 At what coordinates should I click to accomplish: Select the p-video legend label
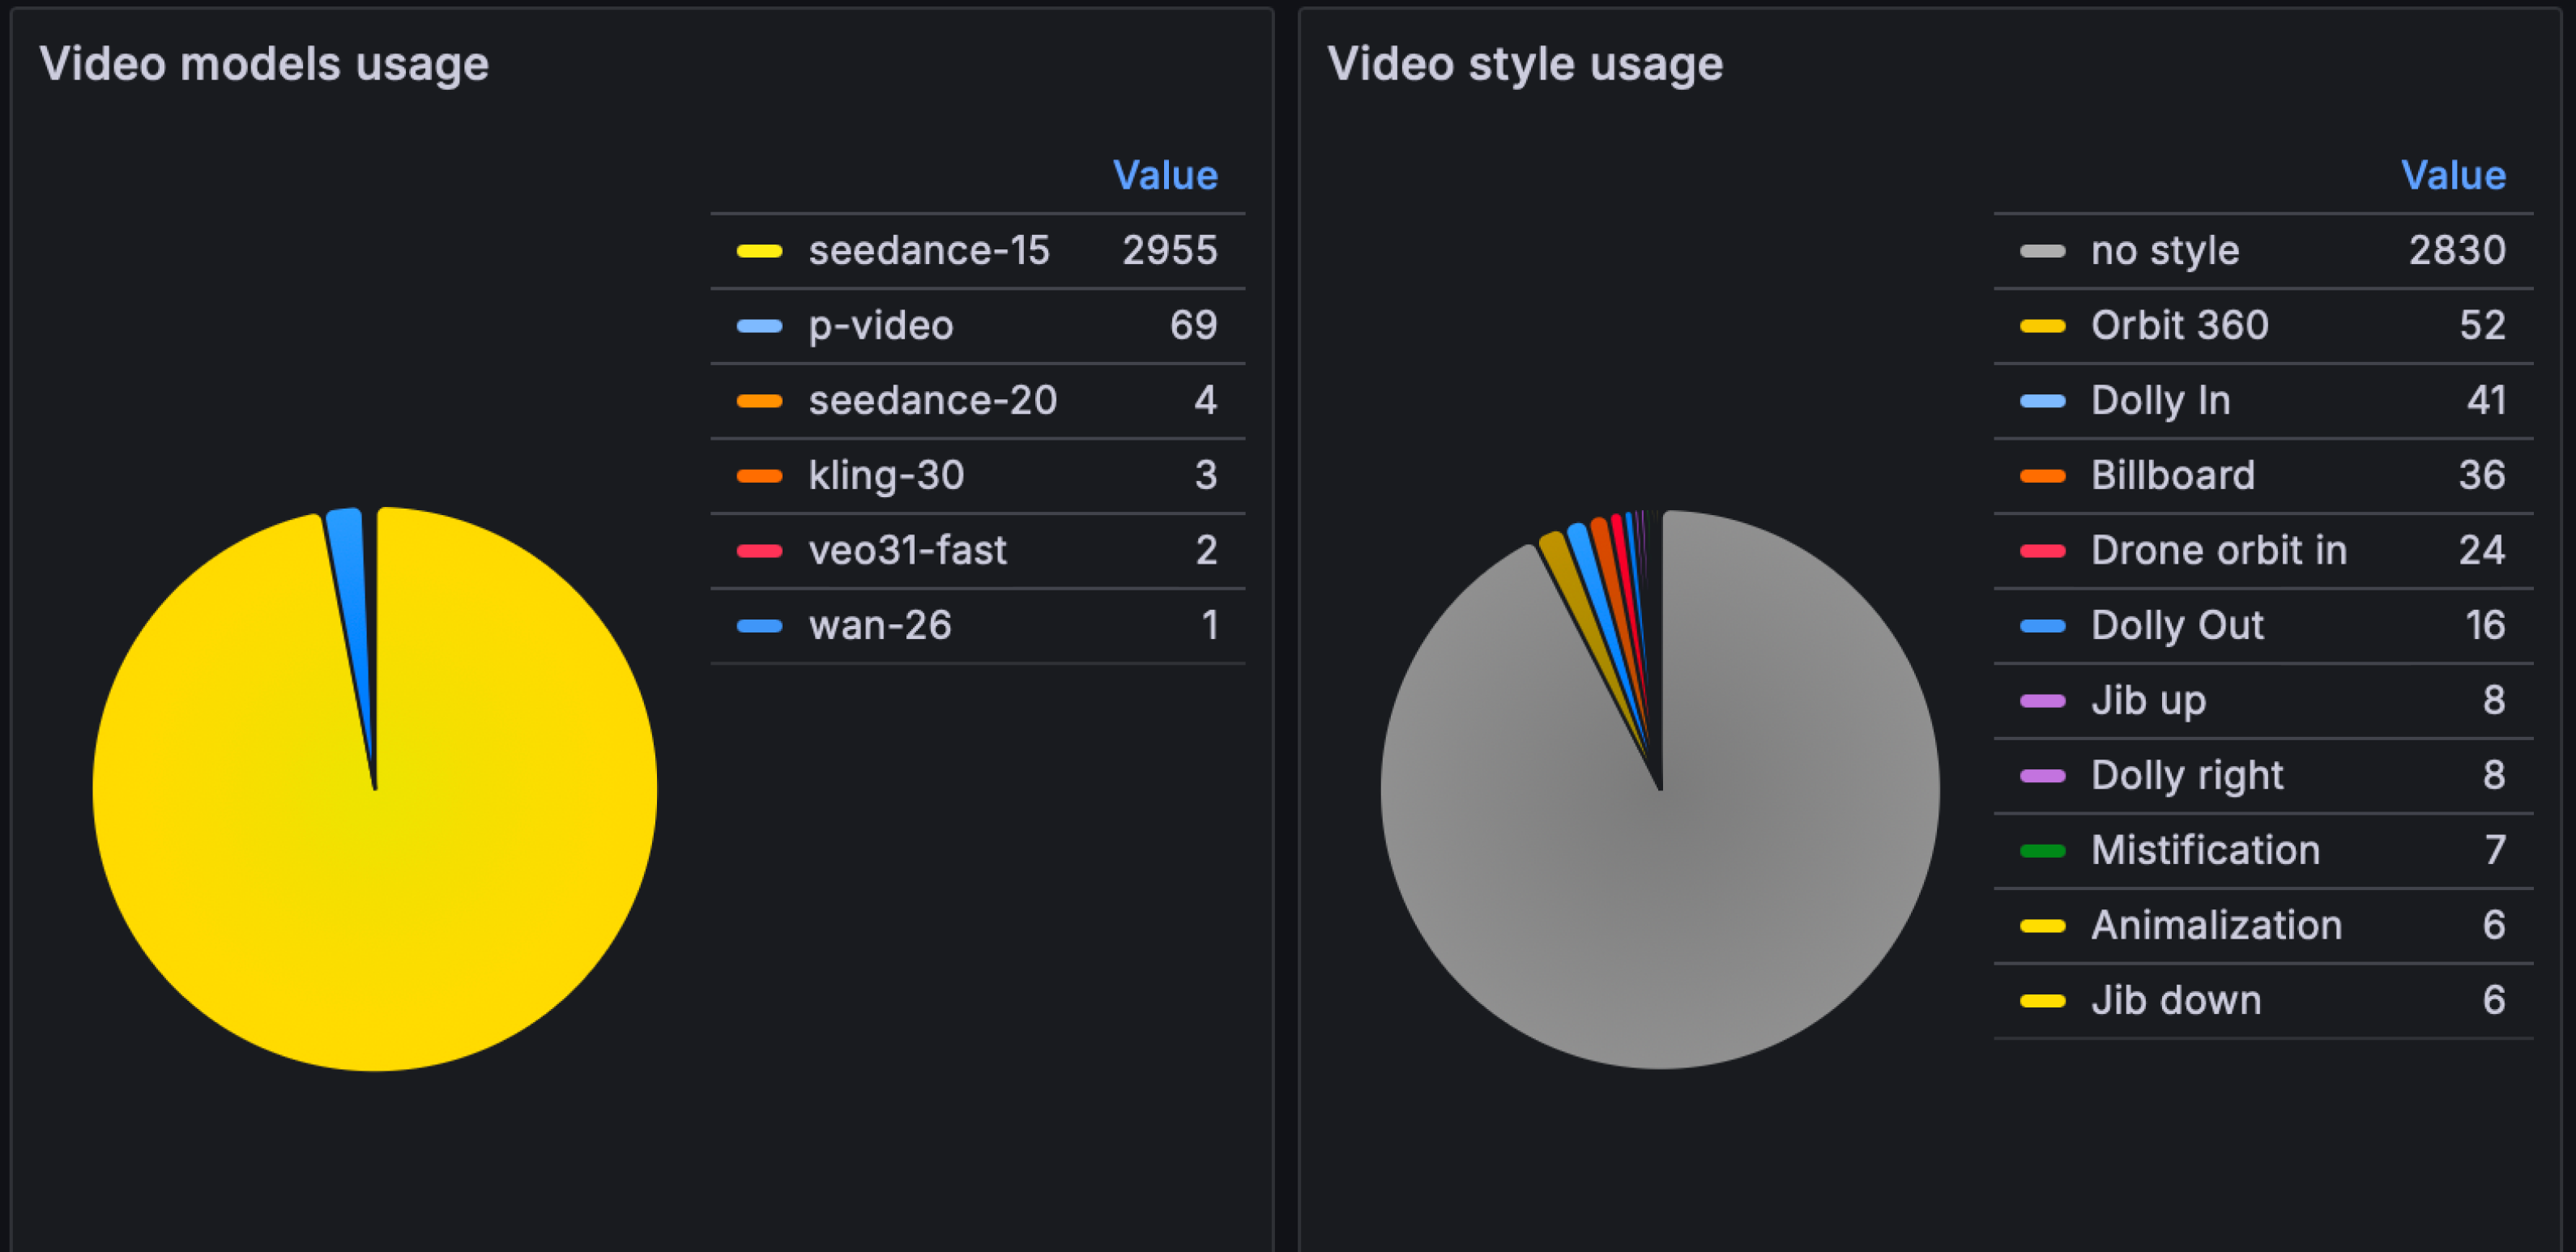[880, 326]
